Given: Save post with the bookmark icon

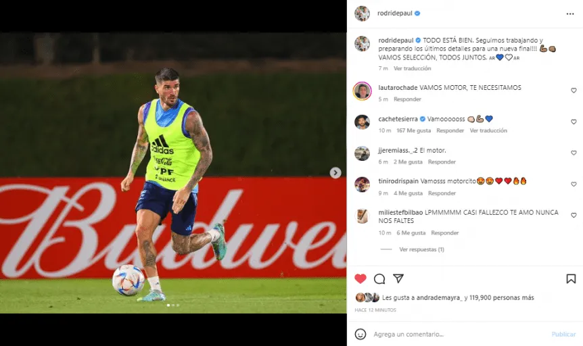Looking at the screenshot, I should tap(571, 278).
